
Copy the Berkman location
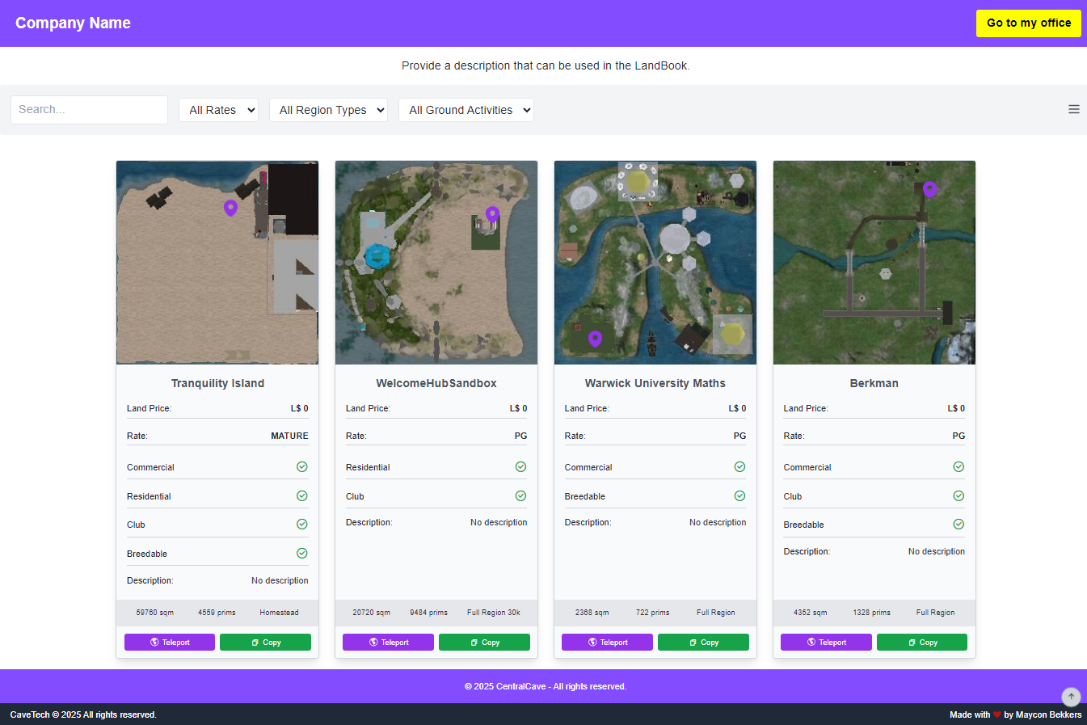click(x=922, y=642)
